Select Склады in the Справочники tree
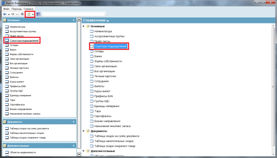The height and width of the screenshot is (158, 277). pos(99,51)
